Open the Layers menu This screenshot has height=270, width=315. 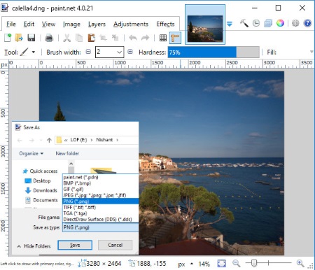click(x=97, y=24)
